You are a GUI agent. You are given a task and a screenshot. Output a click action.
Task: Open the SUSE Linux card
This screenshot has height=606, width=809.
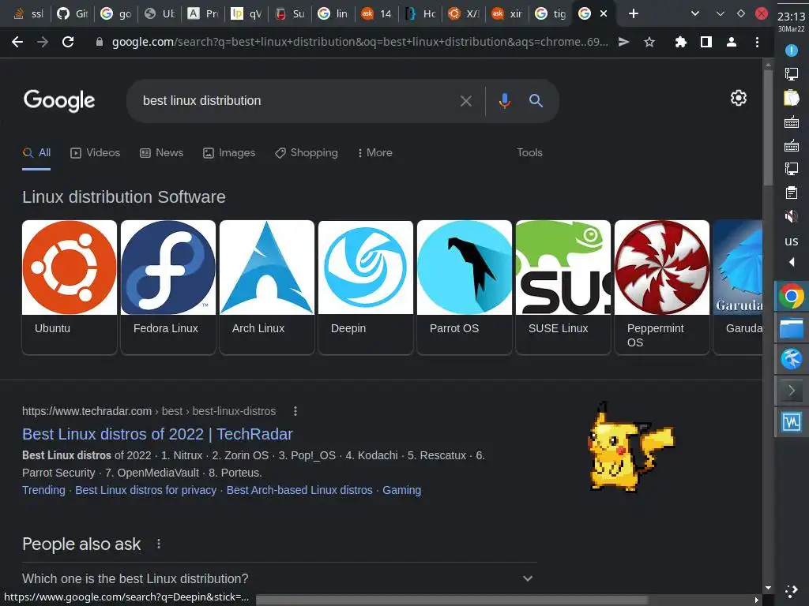563,287
